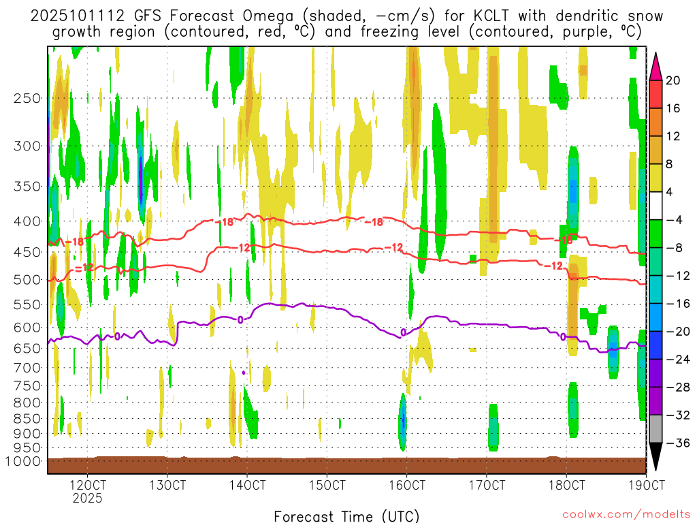Viewport: 697px width, 523px height.
Task: Click the 180CT time axis label
Action: [x=566, y=485]
